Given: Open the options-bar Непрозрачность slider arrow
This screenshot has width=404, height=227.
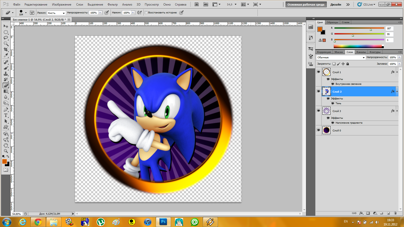Looking at the screenshot, I should (x=100, y=13).
